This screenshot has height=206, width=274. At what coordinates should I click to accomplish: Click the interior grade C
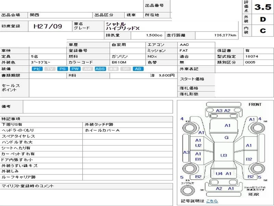pos(263,31)
